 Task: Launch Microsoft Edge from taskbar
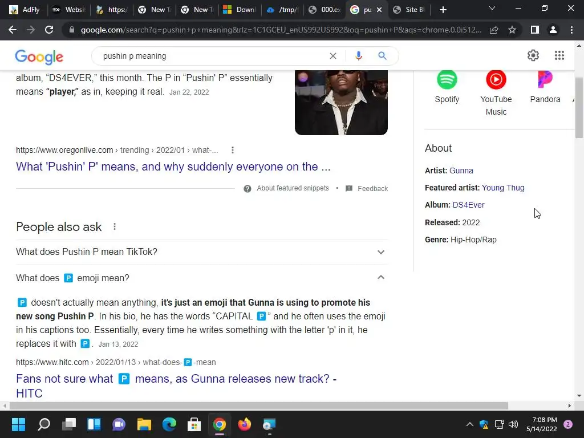pyautogui.click(x=169, y=424)
